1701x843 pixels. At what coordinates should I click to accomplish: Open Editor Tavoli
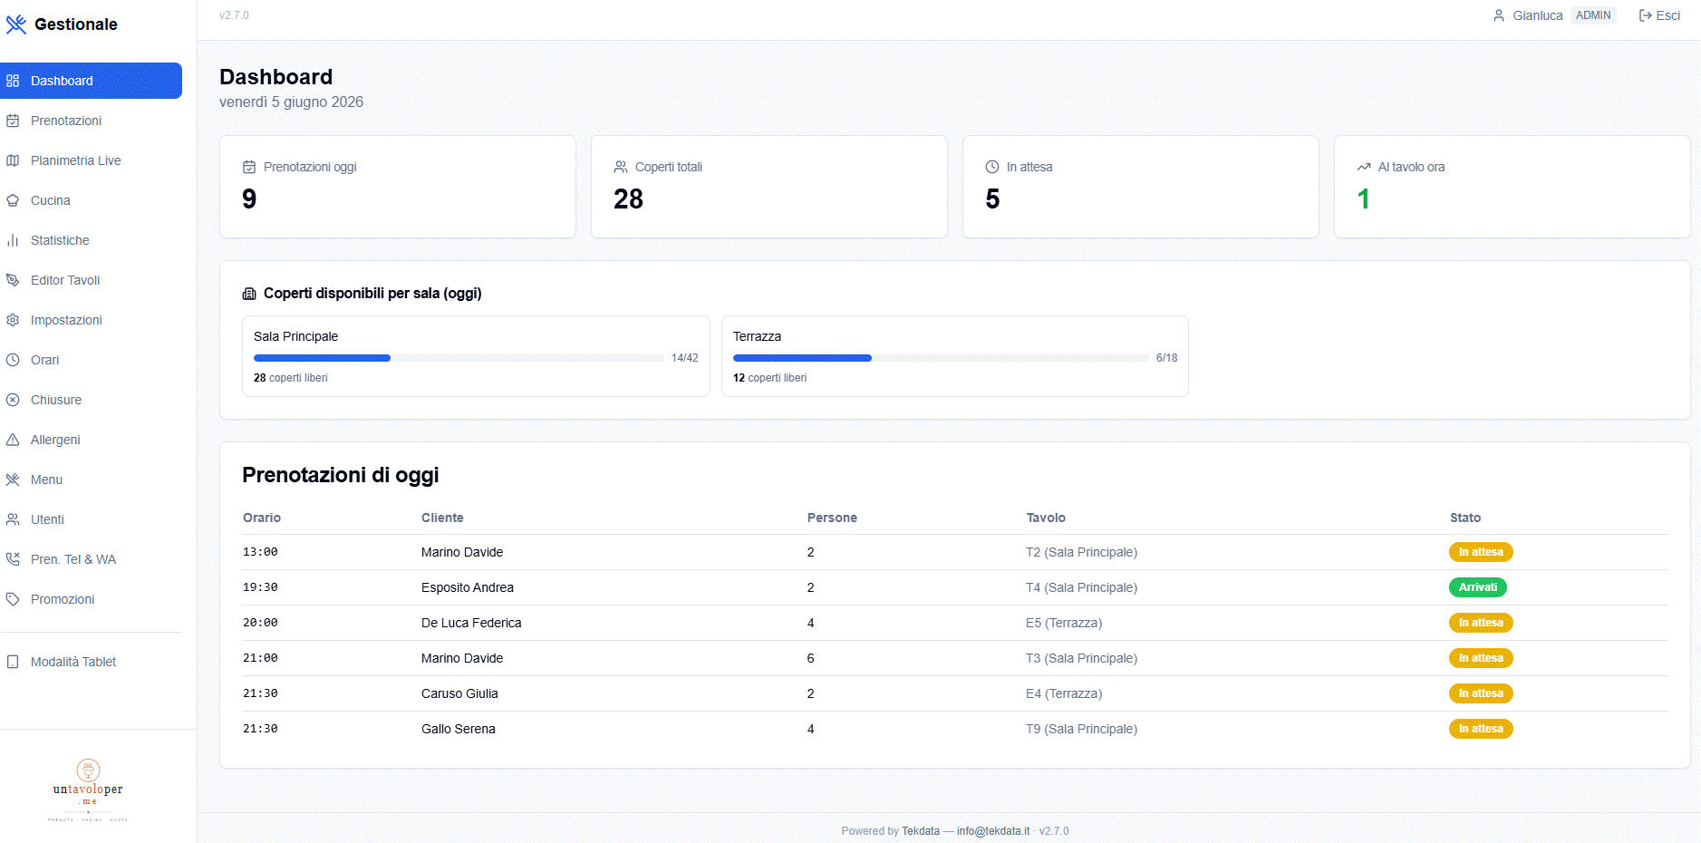91,280
